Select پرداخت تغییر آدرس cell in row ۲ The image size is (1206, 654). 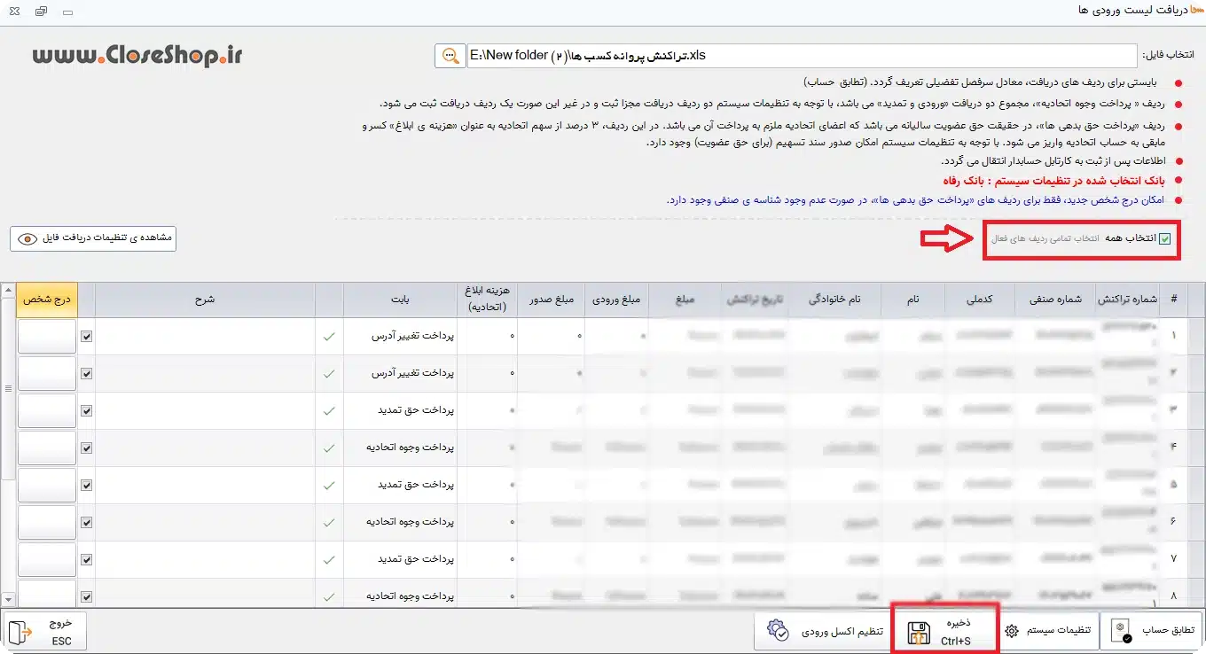pos(401,374)
